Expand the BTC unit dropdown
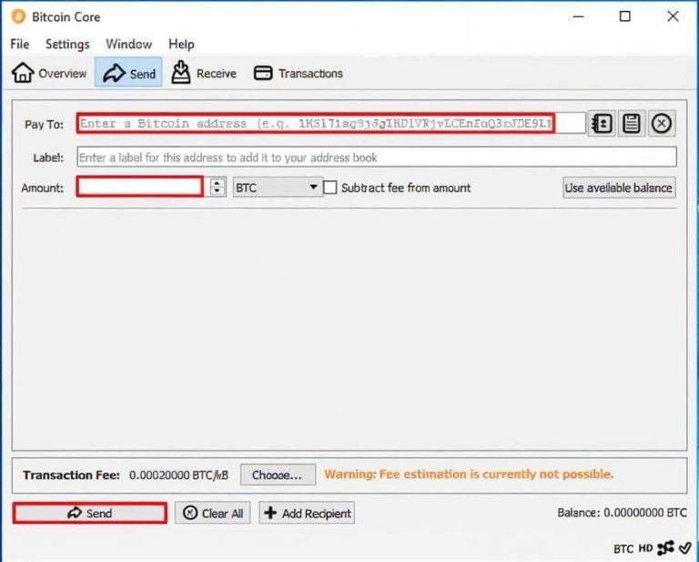Image resolution: width=699 pixels, height=562 pixels. pos(278,188)
